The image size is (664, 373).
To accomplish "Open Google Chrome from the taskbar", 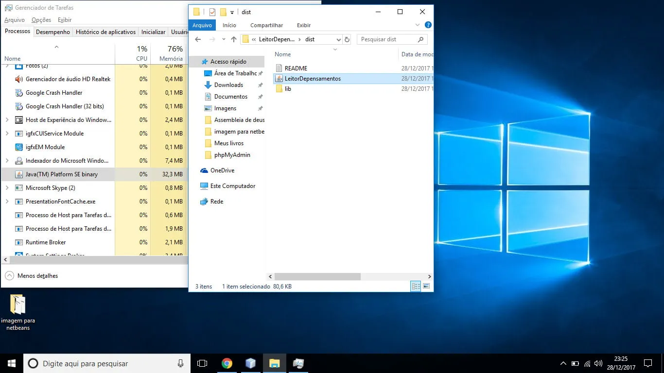I will coord(227,363).
